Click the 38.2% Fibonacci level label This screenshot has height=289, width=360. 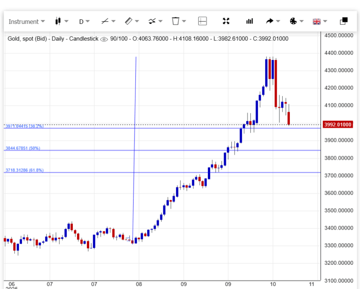25,126
